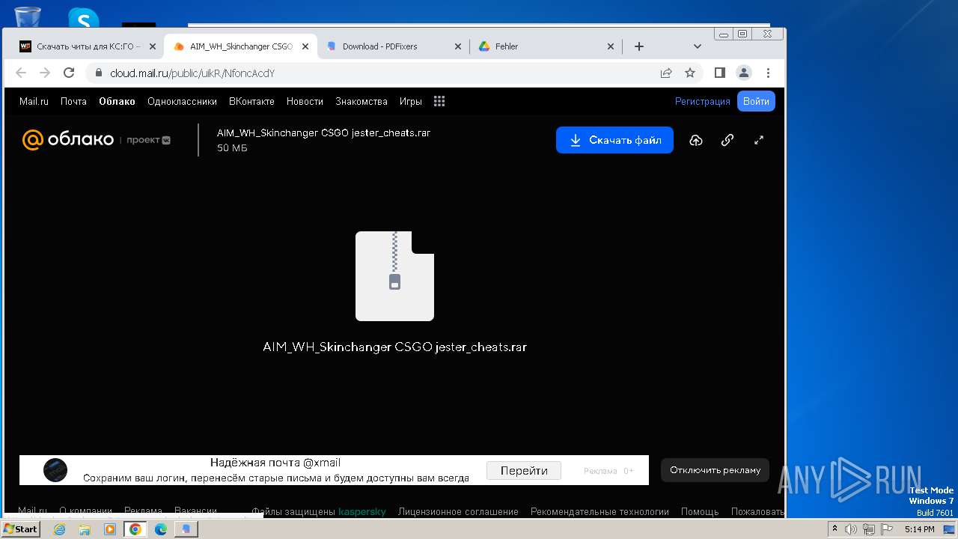Open the Игры link
Viewport: 958px width, 539px height.
coord(410,101)
